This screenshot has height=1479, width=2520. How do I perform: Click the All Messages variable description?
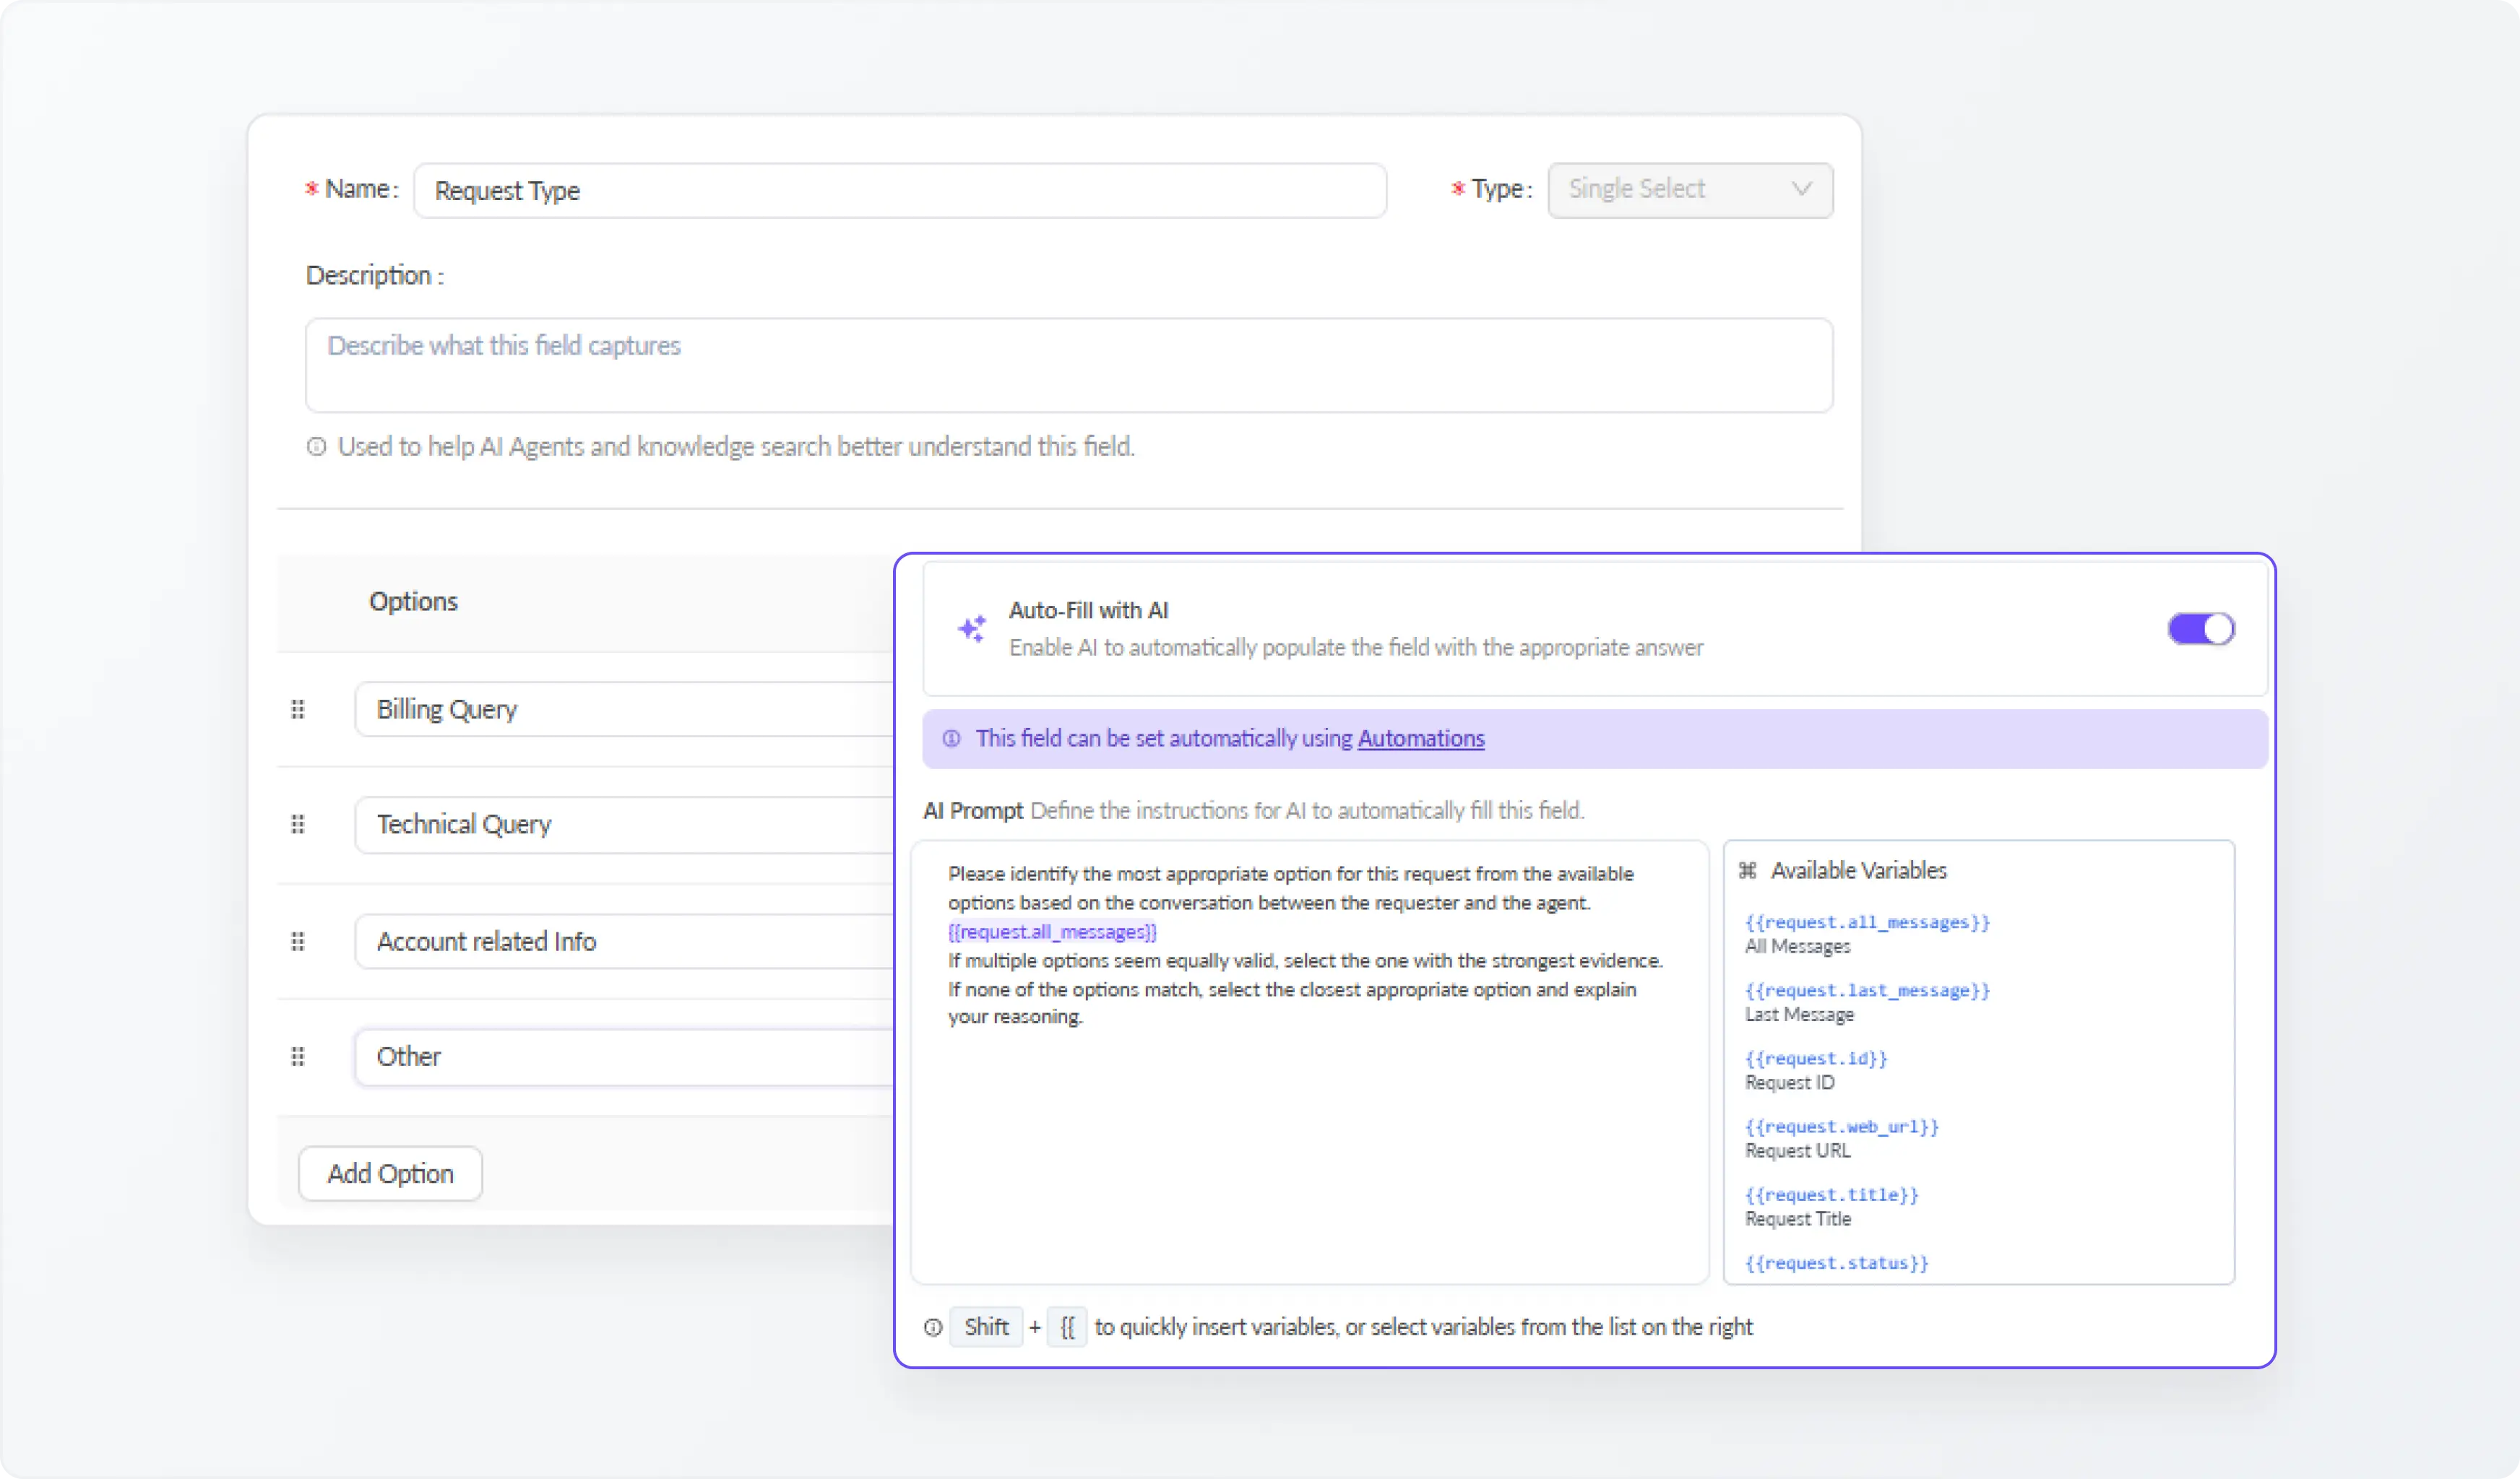[x=1797, y=946]
